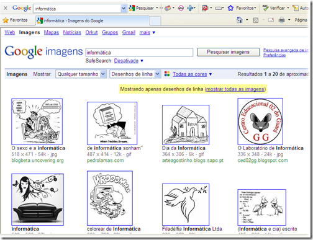
Task: Open the Gmail link
Action: (129, 32)
